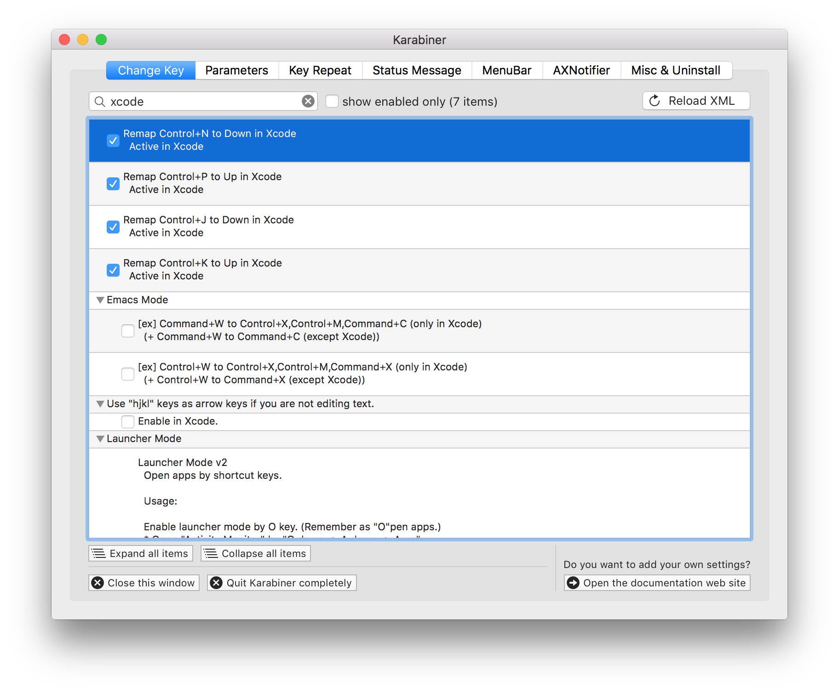The image size is (839, 693).
Task: Click "Active in Xcode" under Remap Control+K
Action: click(x=167, y=276)
